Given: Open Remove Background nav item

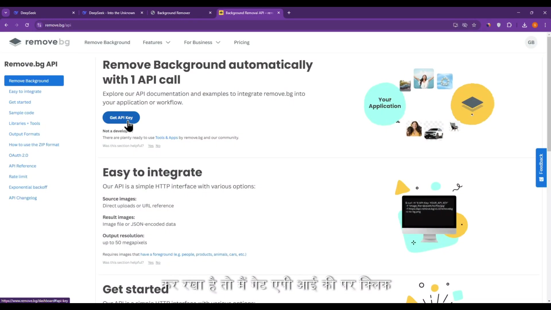Looking at the screenshot, I should (107, 42).
